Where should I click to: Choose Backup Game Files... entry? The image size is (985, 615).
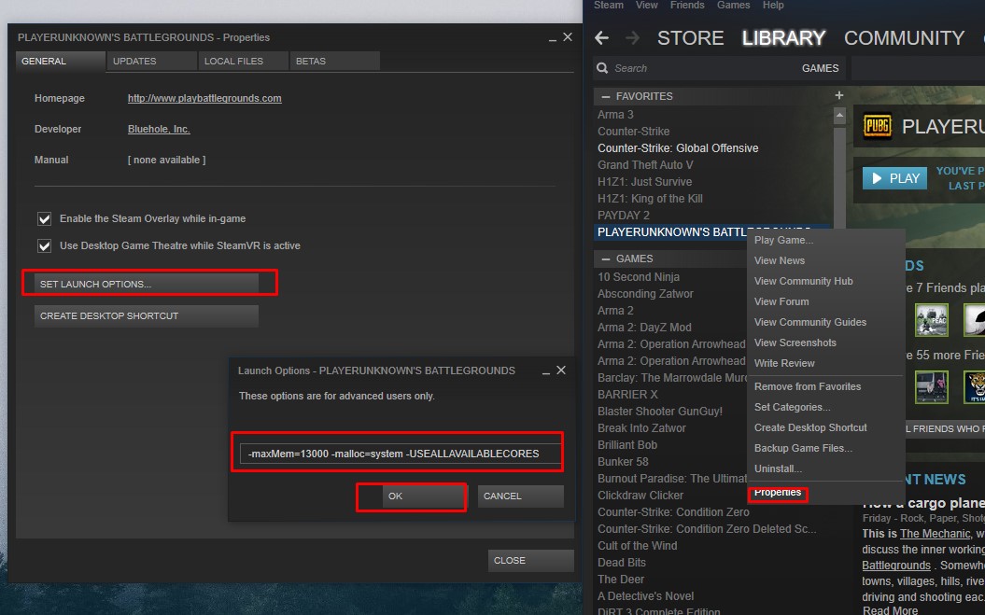[x=825, y=448]
